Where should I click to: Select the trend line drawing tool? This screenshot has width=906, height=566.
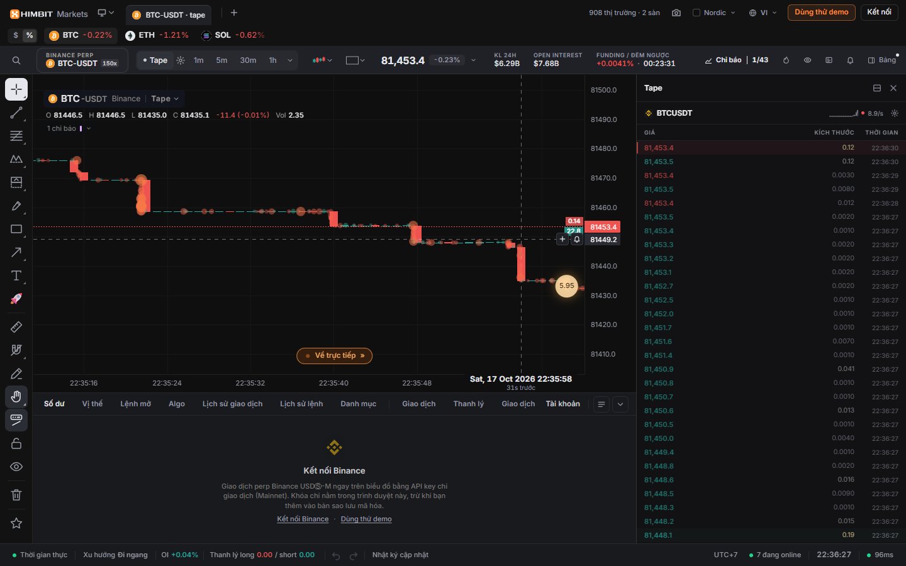pyautogui.click(x=16, y=113)
